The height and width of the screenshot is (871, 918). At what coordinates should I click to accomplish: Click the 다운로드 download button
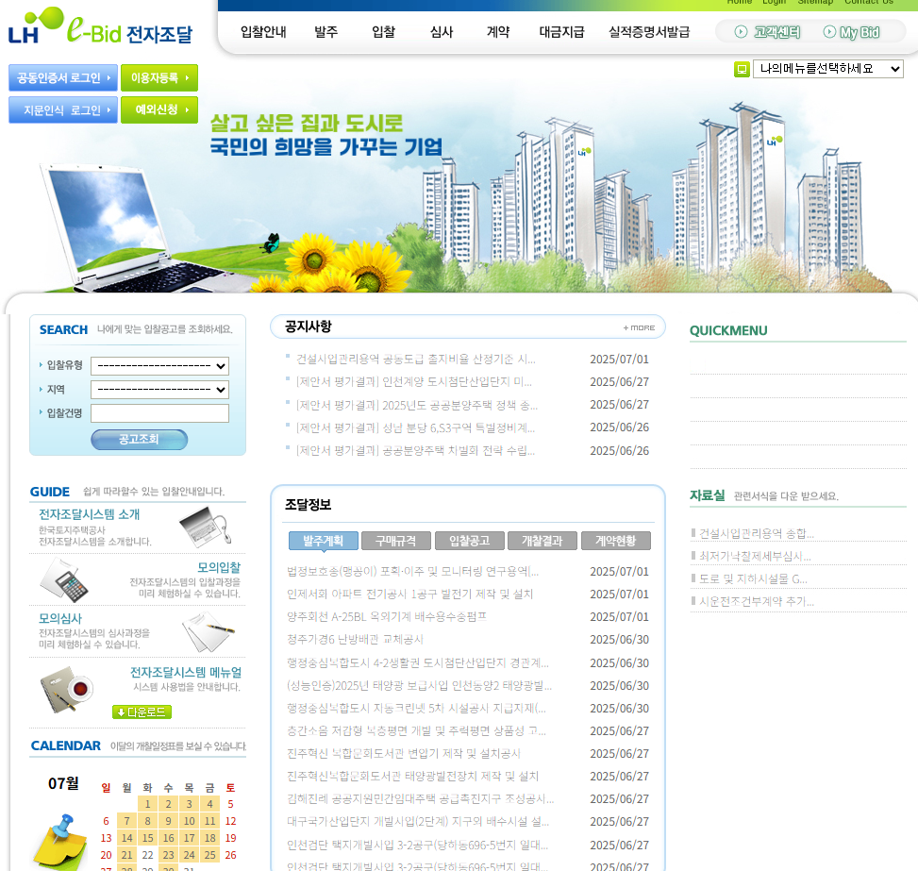[x=142, y=712]
